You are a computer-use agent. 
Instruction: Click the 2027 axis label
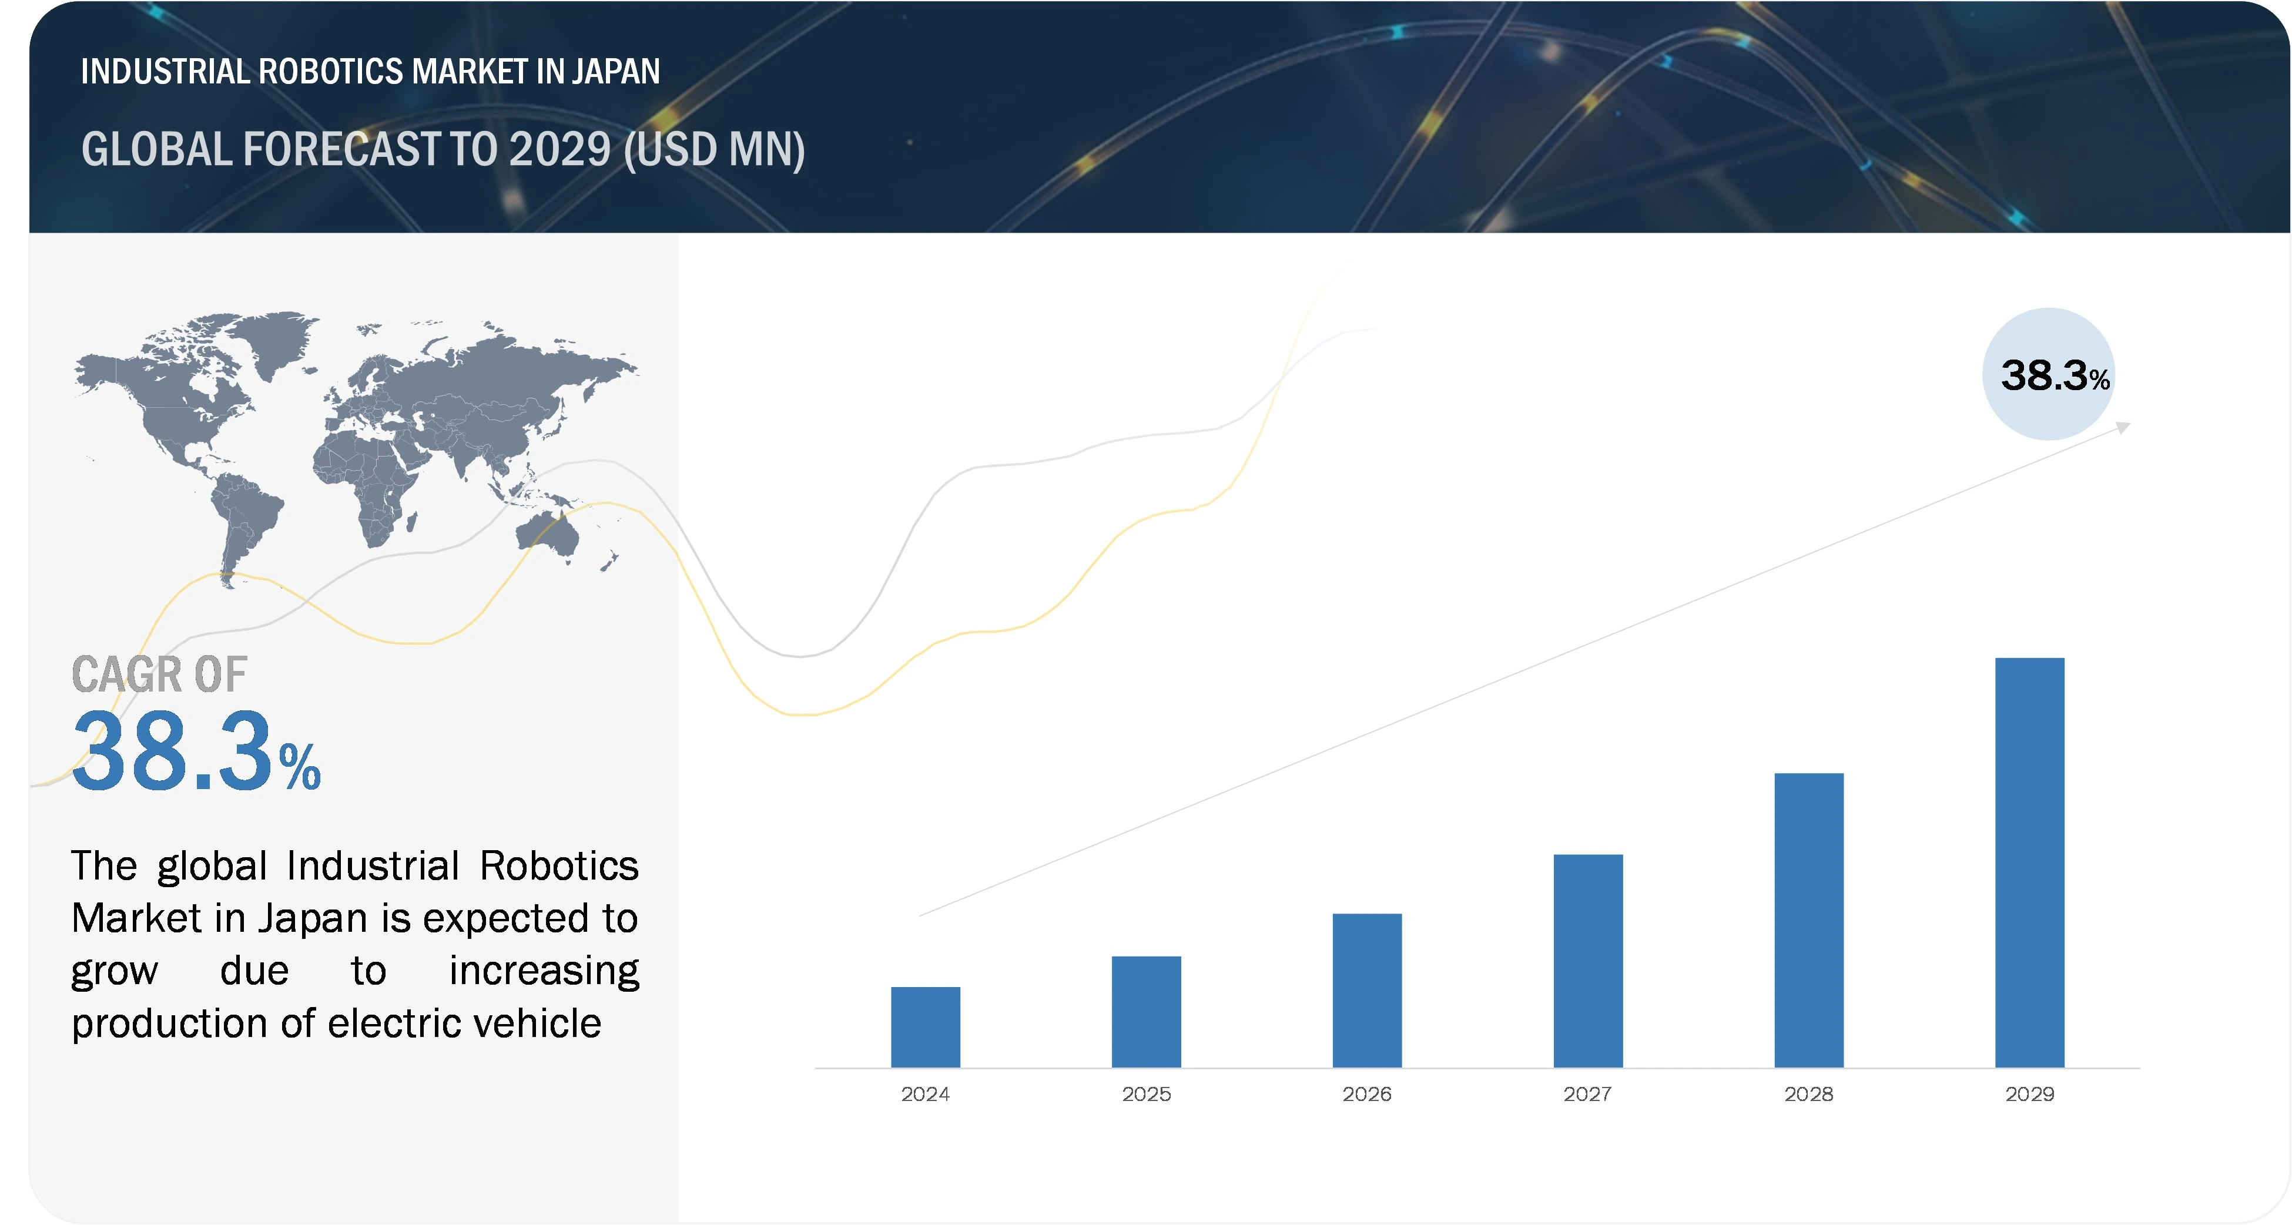pyautogui.click(x=1588, y=1094)
